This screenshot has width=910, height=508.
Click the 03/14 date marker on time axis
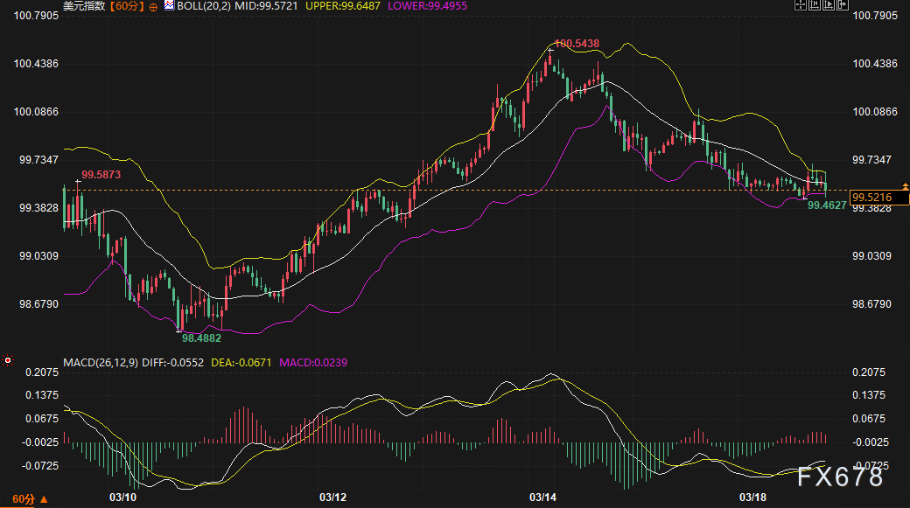click(x=542, y=497)
